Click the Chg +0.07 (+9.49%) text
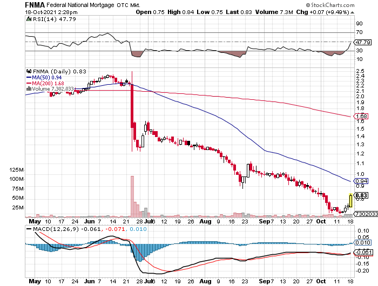This screenshot has width=378, height=286. click(x=322, y=12)
